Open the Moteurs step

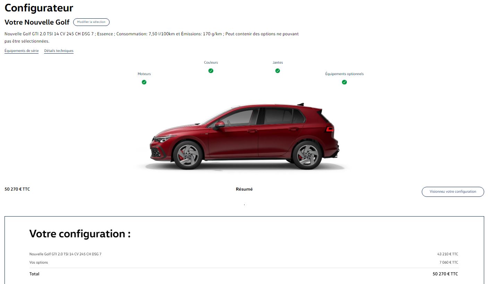[144, 74]
